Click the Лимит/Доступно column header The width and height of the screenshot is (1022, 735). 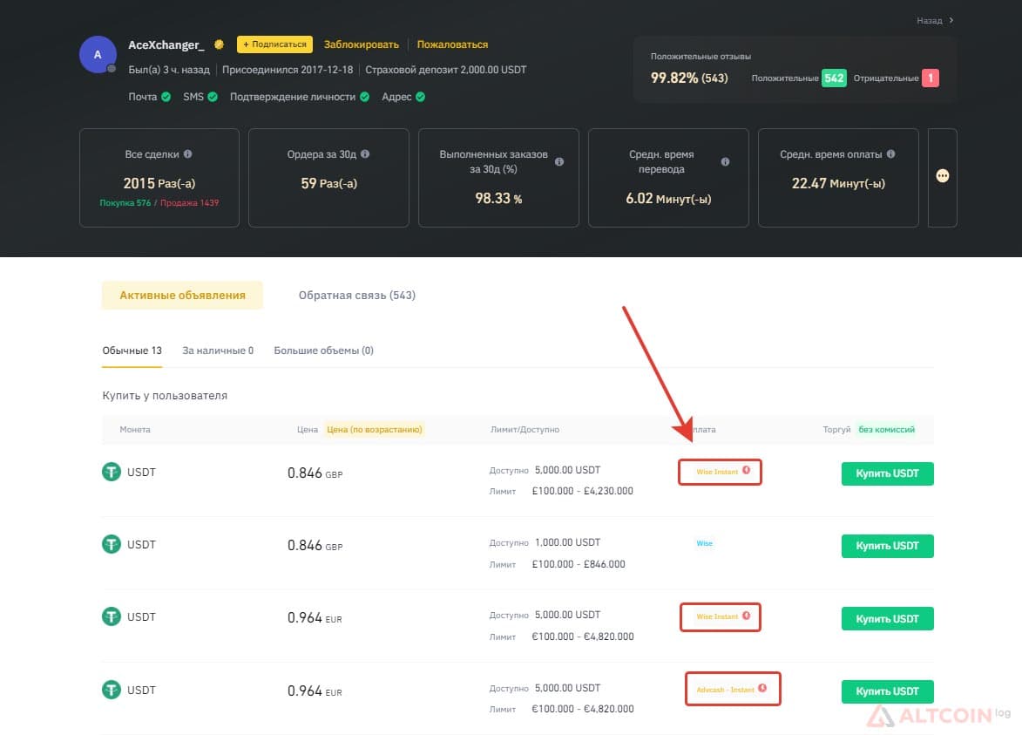(525, 429)
